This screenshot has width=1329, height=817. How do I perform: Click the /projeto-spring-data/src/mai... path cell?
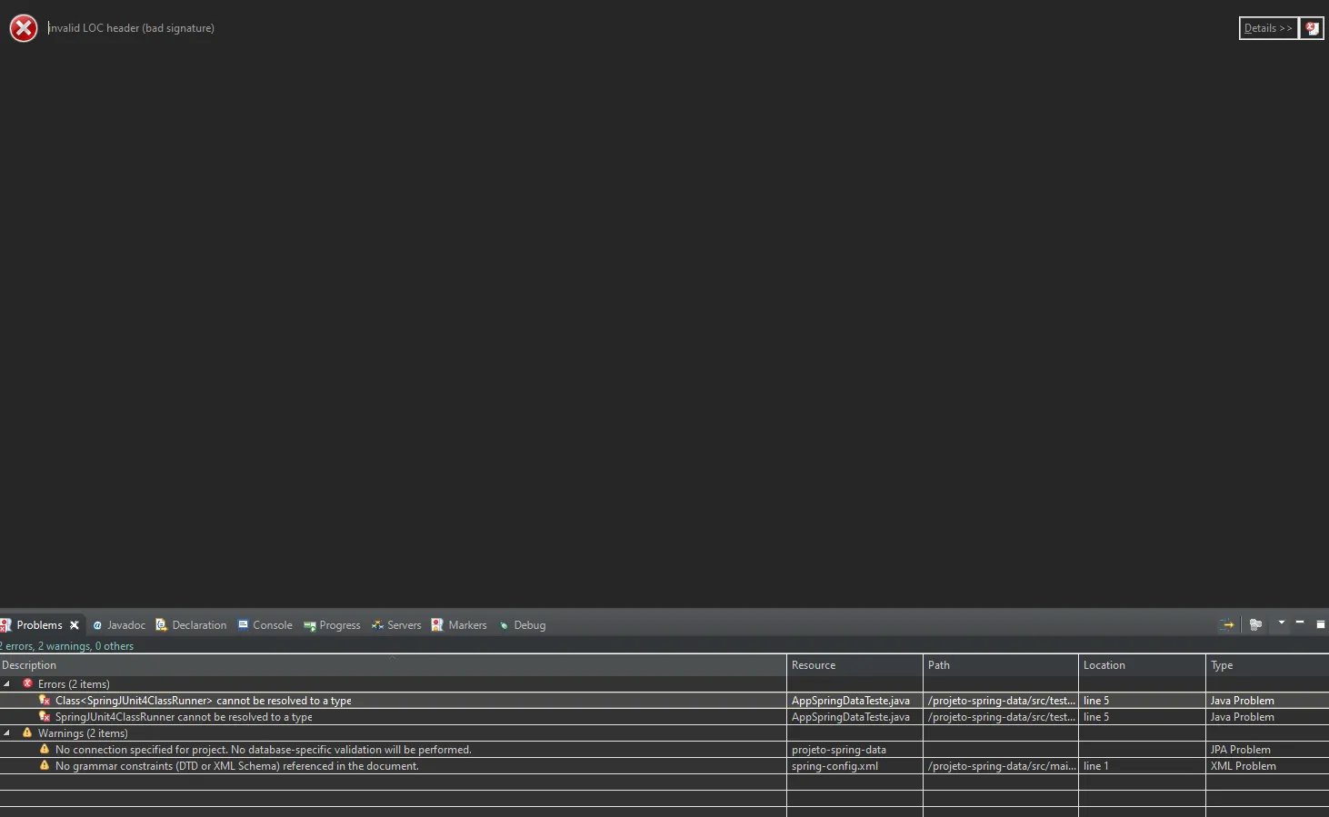coord(1001,766)
